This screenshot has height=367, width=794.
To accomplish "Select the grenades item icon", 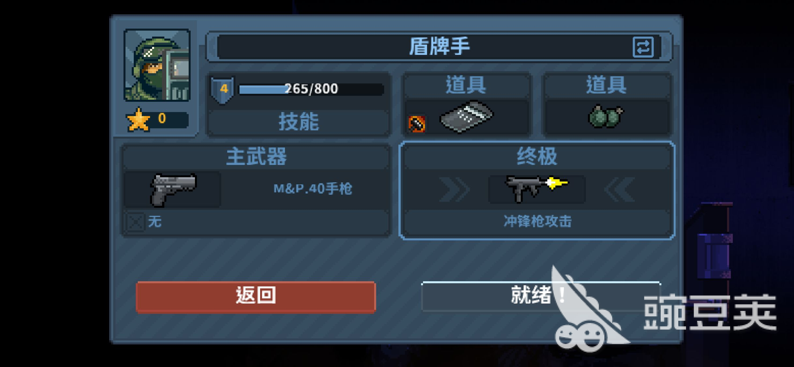I will (606, 116).
